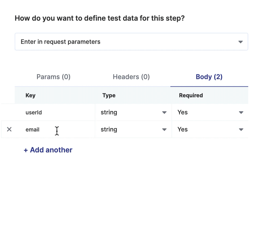Remove the email row with the X icon
The image size is (264, 226).
tap(9, 129)
